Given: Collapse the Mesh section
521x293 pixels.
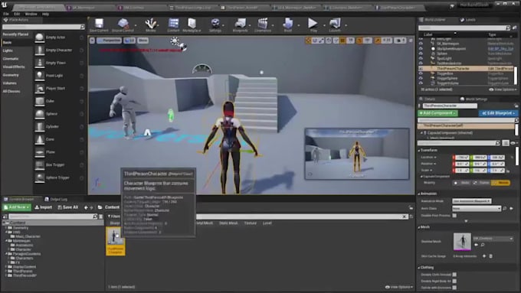Looking at the screenshot, I should click(419, 227).
